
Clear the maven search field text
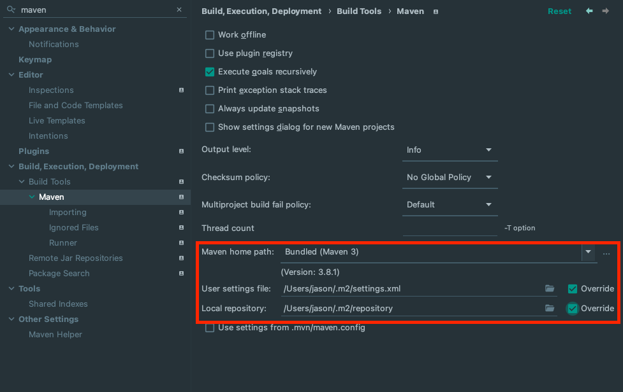[179, 10]
